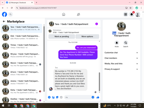Click Mark as pending button
Viewport: 144px width, 108px height.
click(x=62, y=37)
